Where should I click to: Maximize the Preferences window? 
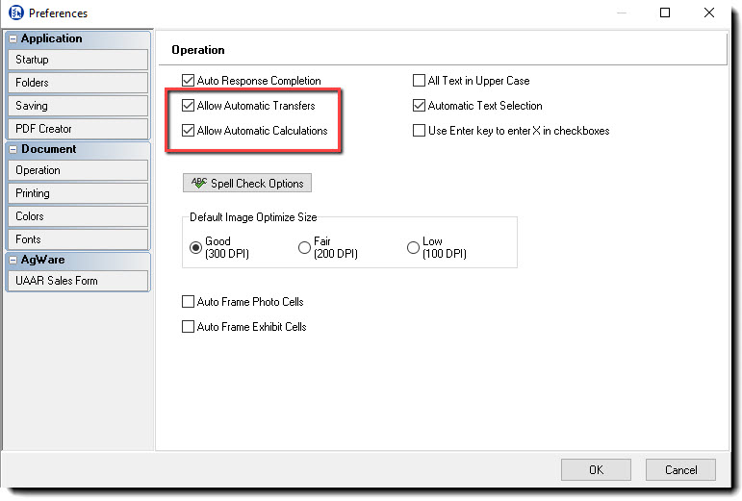[x=665, y=13]
